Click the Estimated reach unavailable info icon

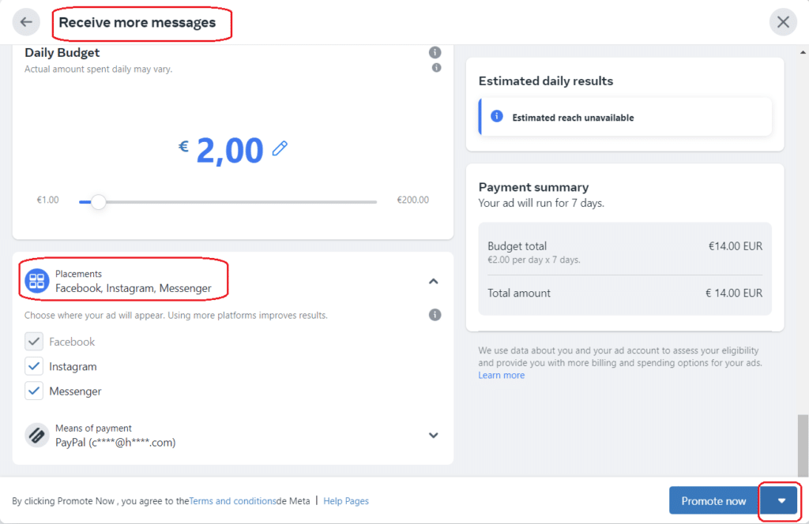coord(497,116)
